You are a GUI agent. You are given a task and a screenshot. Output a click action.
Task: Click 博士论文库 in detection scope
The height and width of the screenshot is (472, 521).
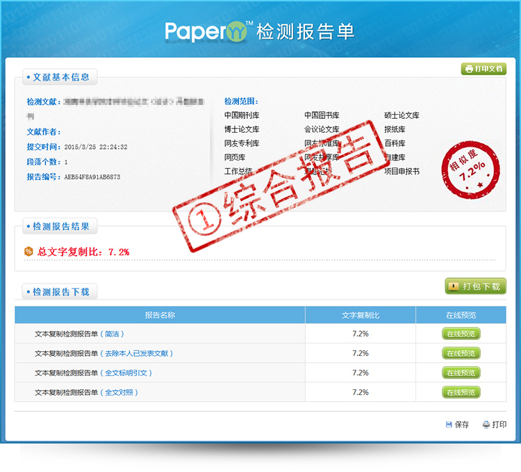[x=242, y=129]
